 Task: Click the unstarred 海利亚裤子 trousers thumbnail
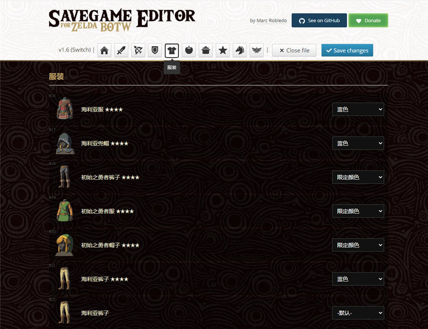[65, 312]
